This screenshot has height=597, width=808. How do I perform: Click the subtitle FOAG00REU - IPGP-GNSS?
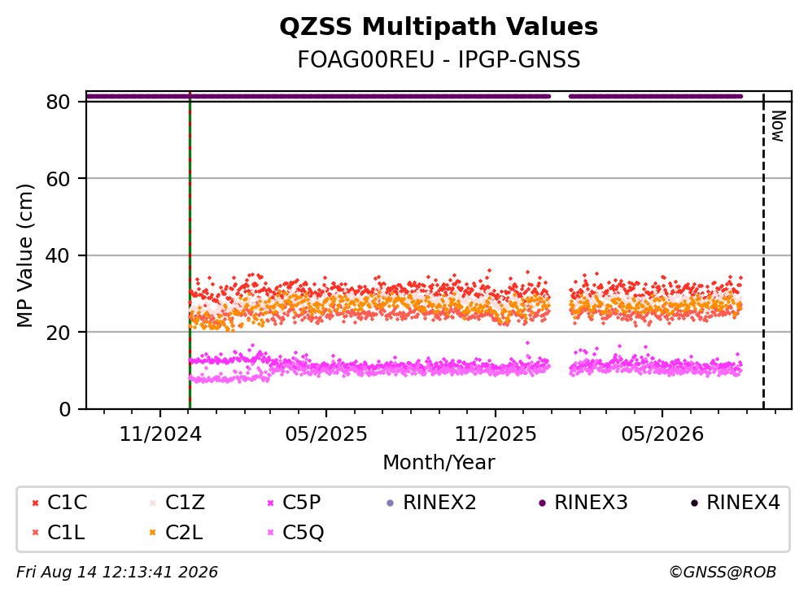(439, 59)
